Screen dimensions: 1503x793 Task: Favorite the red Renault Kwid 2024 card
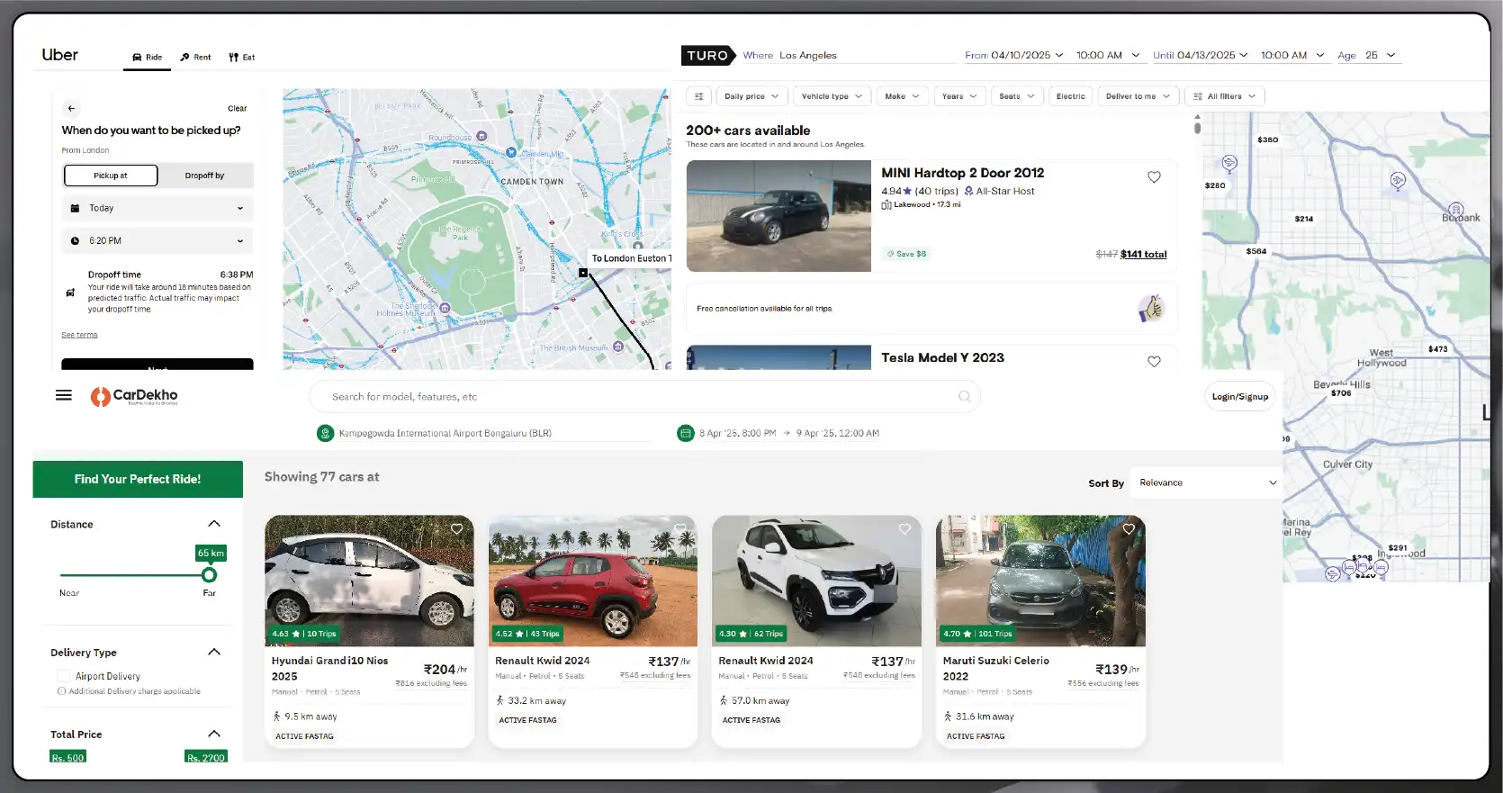(681, 529)
